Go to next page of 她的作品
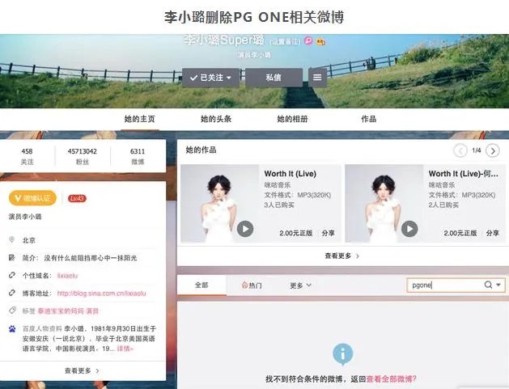Screen dimensions: 509x389 click(493, 150)
